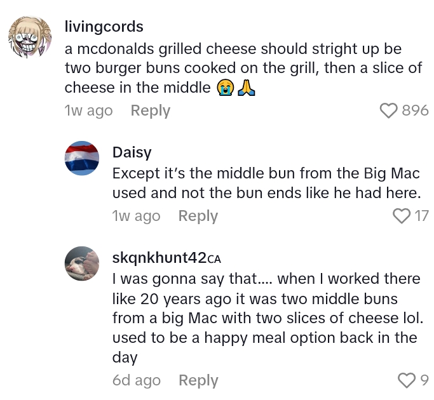Click the 17 like count on Daisy's reply
The image size is (434, 400).
pos(422,217)
